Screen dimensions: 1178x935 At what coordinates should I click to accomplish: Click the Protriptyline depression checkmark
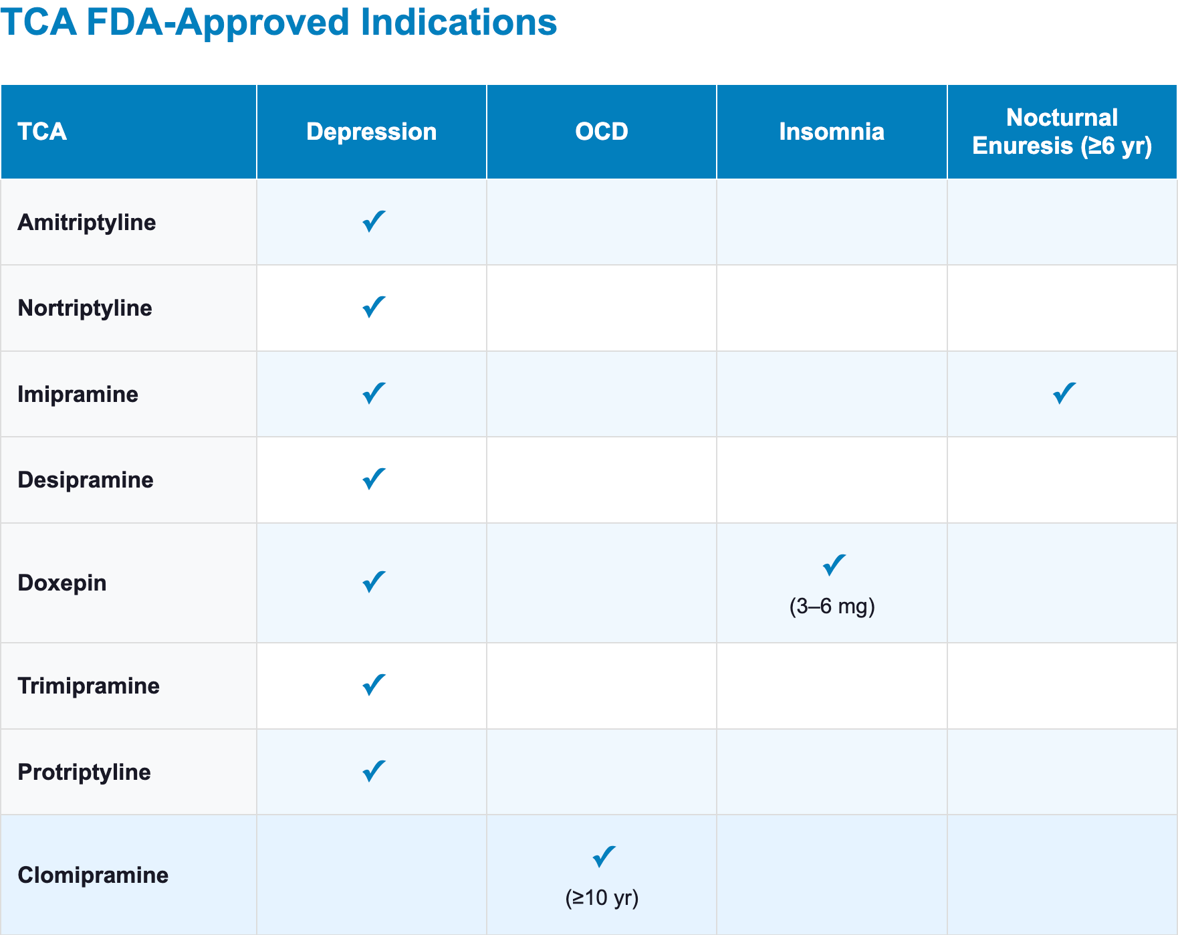tap(373, 771)
